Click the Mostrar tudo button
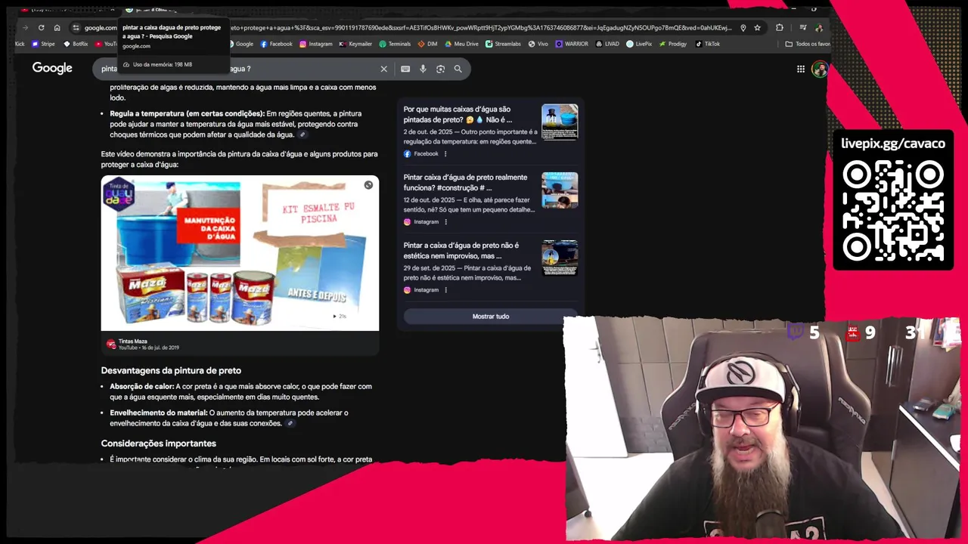 click(x=491, y=316)
